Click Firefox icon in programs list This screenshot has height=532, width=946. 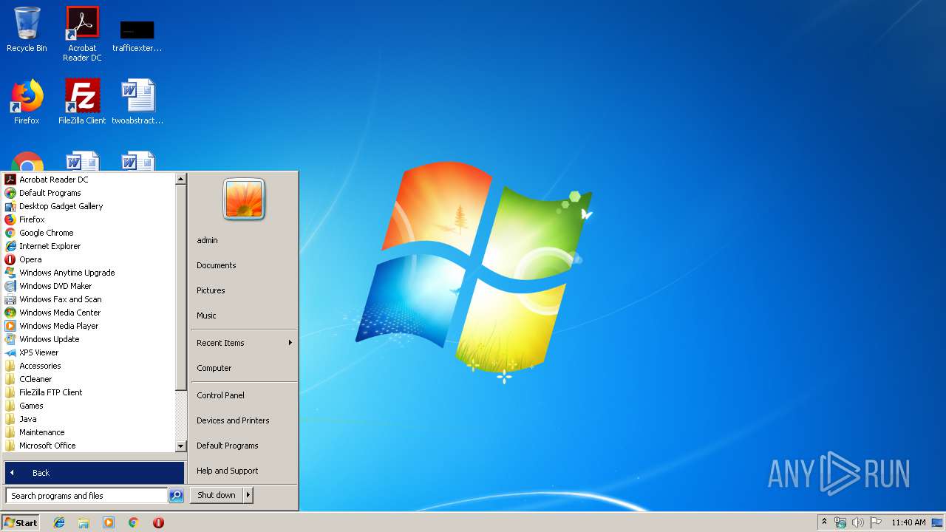pos(10,219)
